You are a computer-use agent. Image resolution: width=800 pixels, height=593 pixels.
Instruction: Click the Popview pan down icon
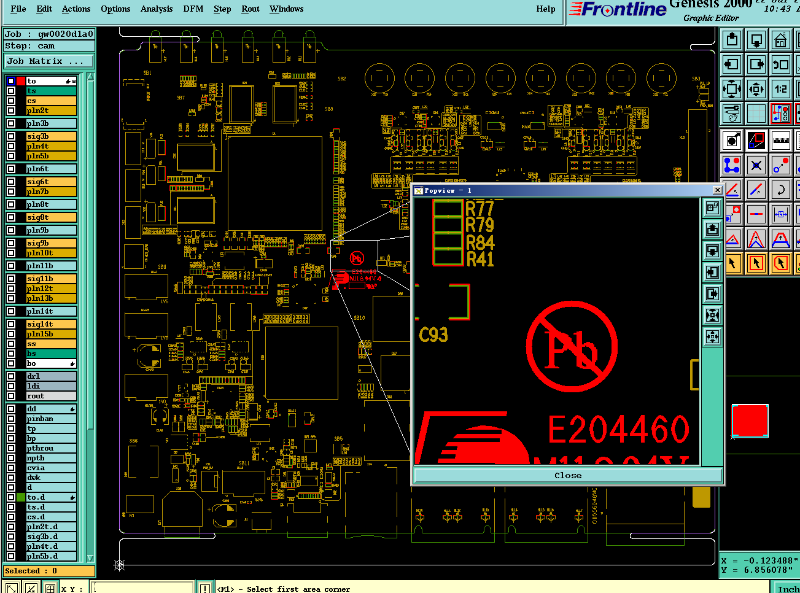click(x=712, y=250)
